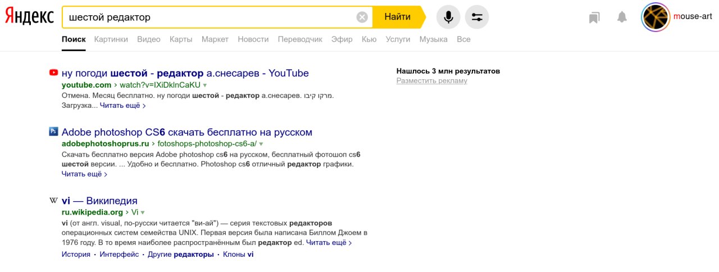Open search settings sliders icon
The image size is (719, 272).
click(x=477, y=17)
